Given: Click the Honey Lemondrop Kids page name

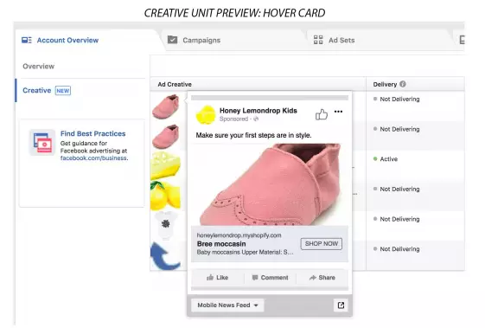Looking at the screenshot, I should (x=258, y=111).
